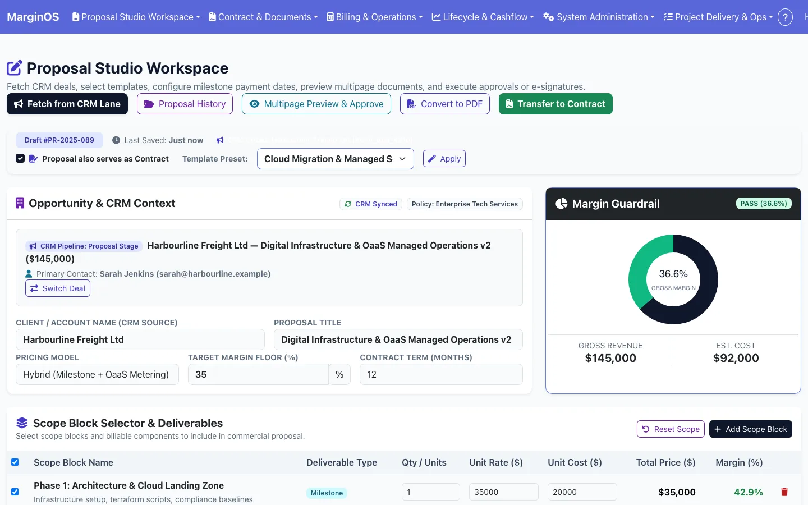808x505 pixels.
Task: Open the Template Preset dropdown
Action: pos(336,159)
